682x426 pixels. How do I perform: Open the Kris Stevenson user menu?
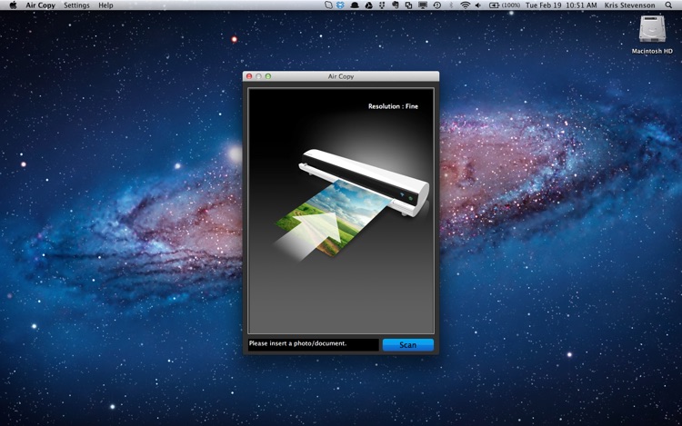(x=630, y=5)
